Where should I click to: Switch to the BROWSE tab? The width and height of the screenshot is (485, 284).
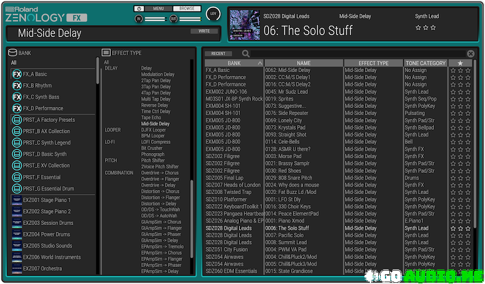pyautogui.click(x=187, y=8)
